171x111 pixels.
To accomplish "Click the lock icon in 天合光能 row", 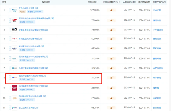I will click(x=111, y=10).
